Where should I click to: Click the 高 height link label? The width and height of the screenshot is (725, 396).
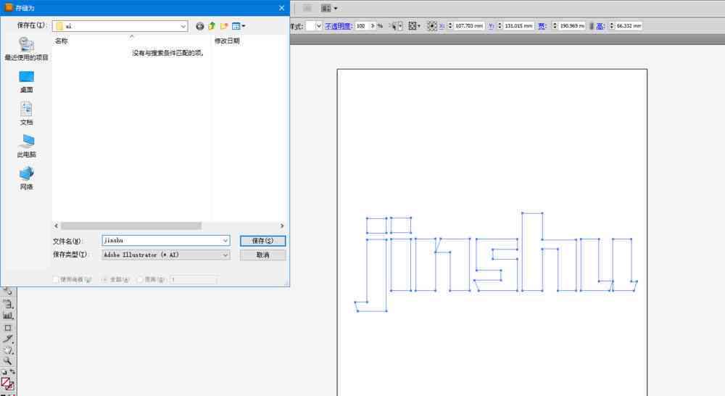[x=600, y=26]
